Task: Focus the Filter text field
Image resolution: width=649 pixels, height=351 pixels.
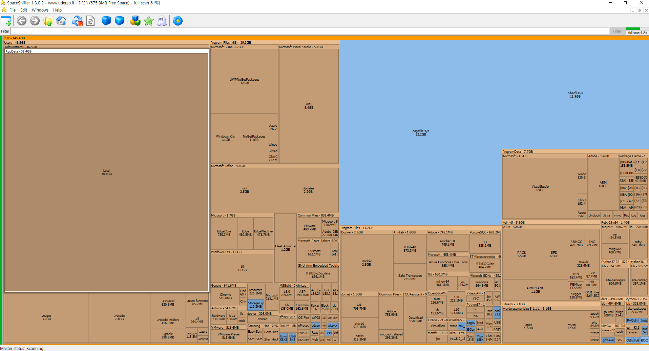Action: [x=310, y=31]
